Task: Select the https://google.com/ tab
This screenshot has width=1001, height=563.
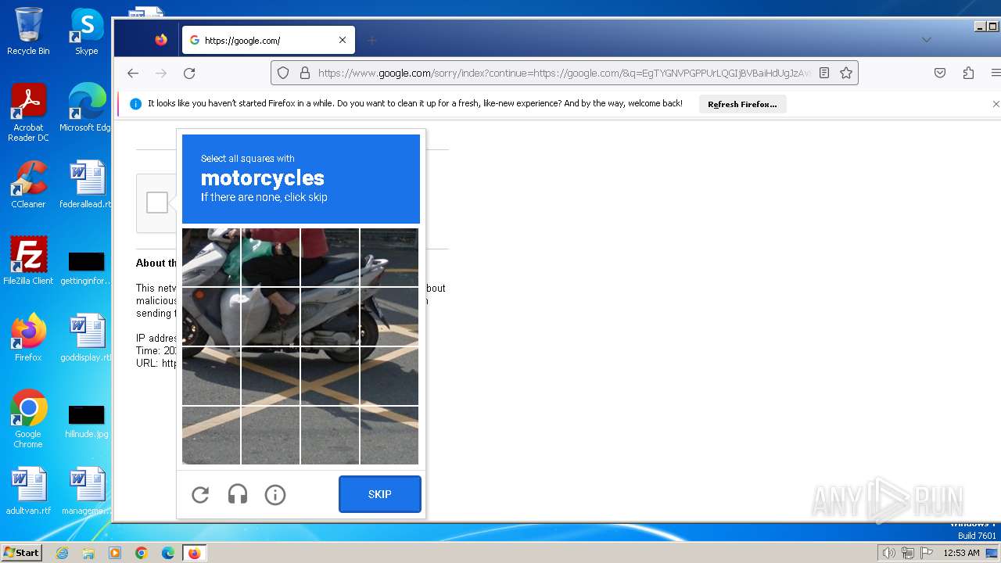Action: pyautogui.click(x=268, y=40)
